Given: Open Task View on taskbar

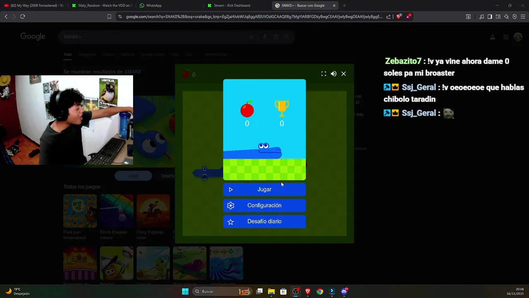Looking at the screenshot, I should (260, 291).
